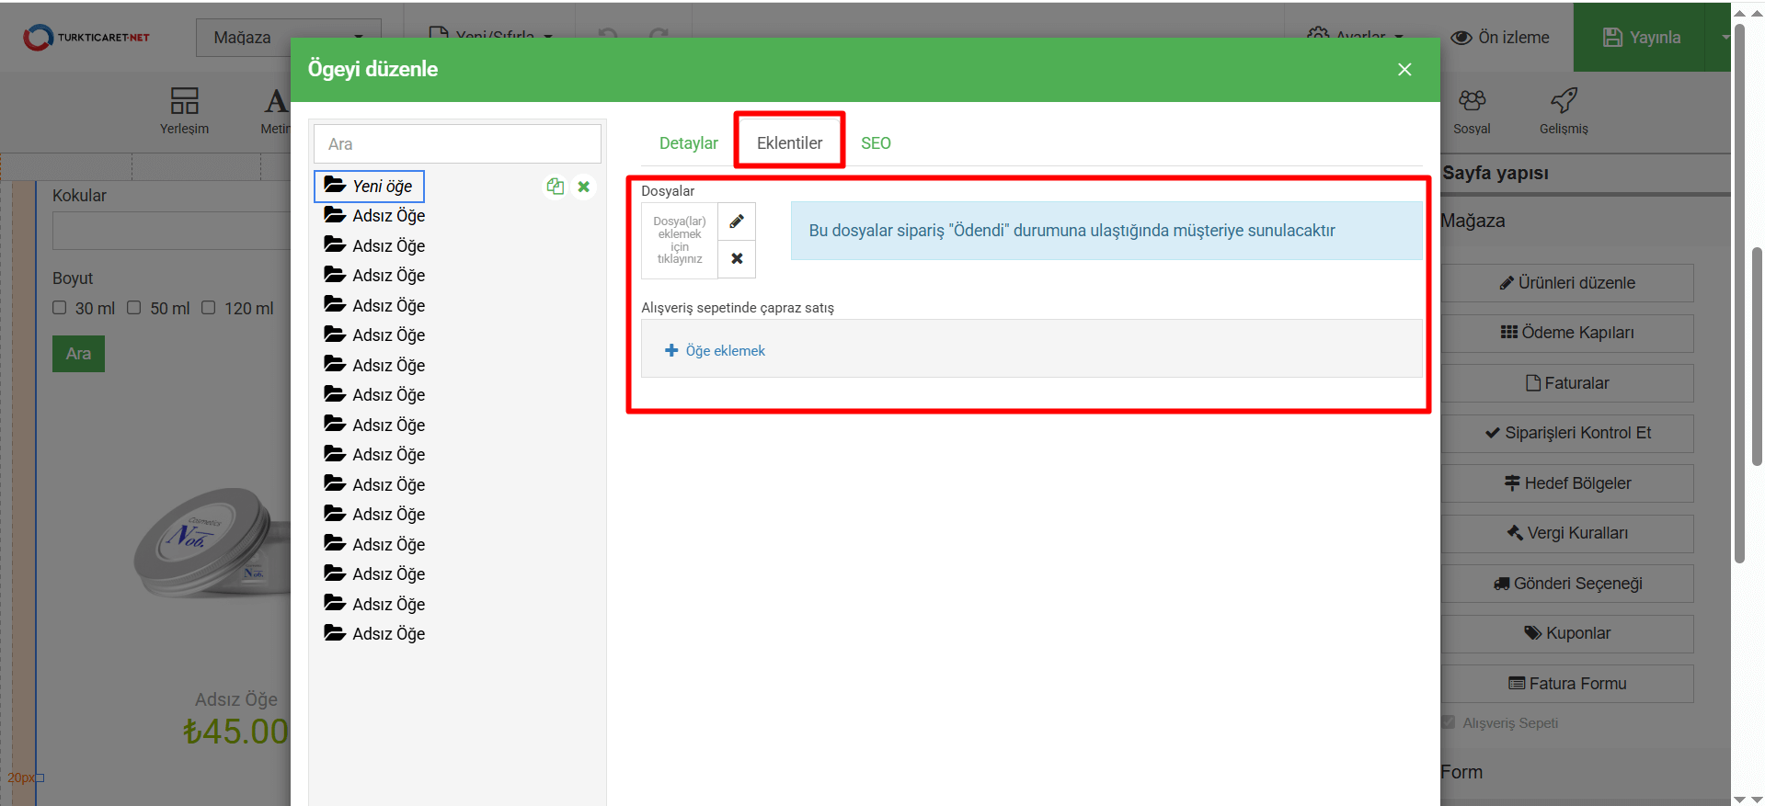
Task: Click the product tin thumbnail image
Action: tap(212, 542)
